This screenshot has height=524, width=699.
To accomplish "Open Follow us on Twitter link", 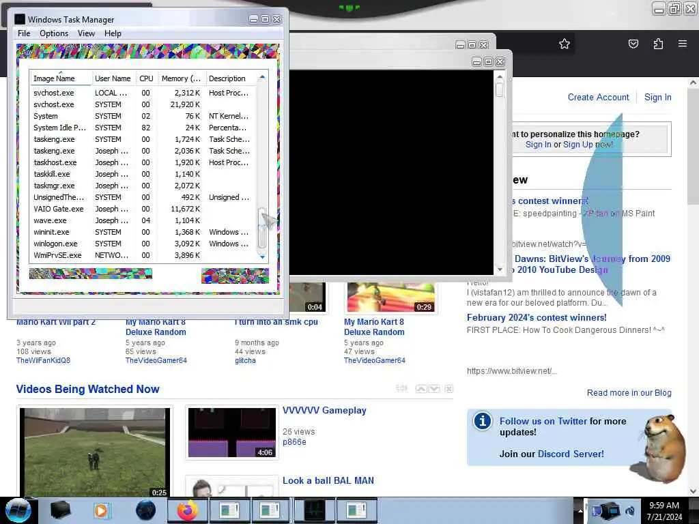I will 543,421.
